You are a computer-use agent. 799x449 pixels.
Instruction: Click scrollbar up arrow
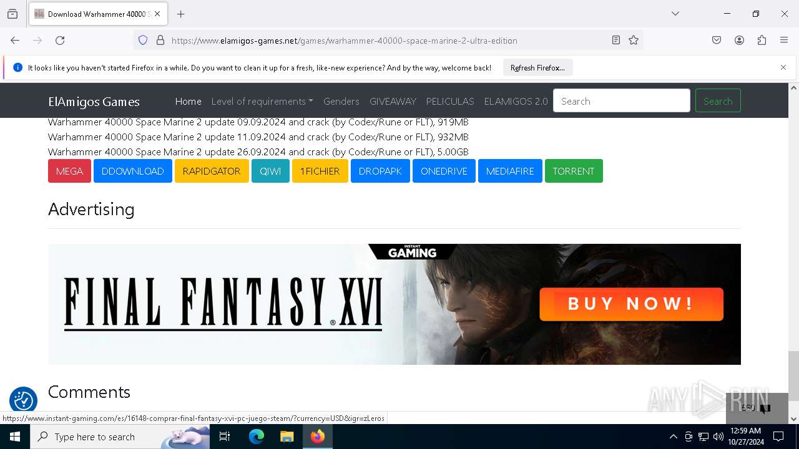793,88
